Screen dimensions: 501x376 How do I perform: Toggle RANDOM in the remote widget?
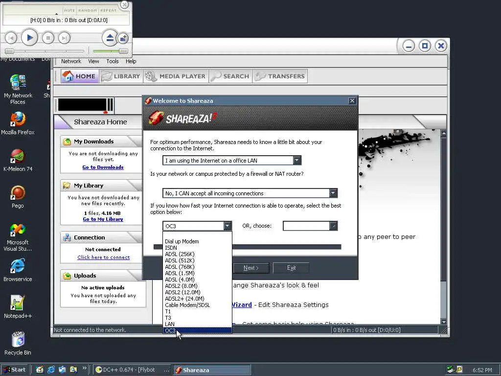[88, 10]
